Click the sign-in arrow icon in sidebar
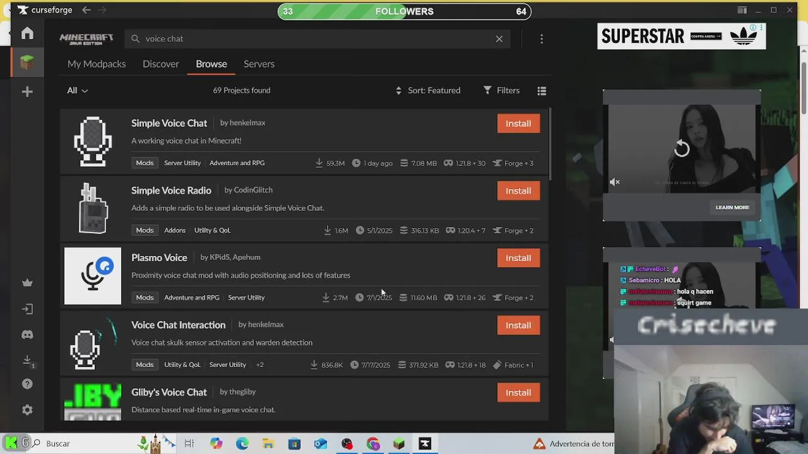Screen dimensions: 808x454 coord(27,309)
